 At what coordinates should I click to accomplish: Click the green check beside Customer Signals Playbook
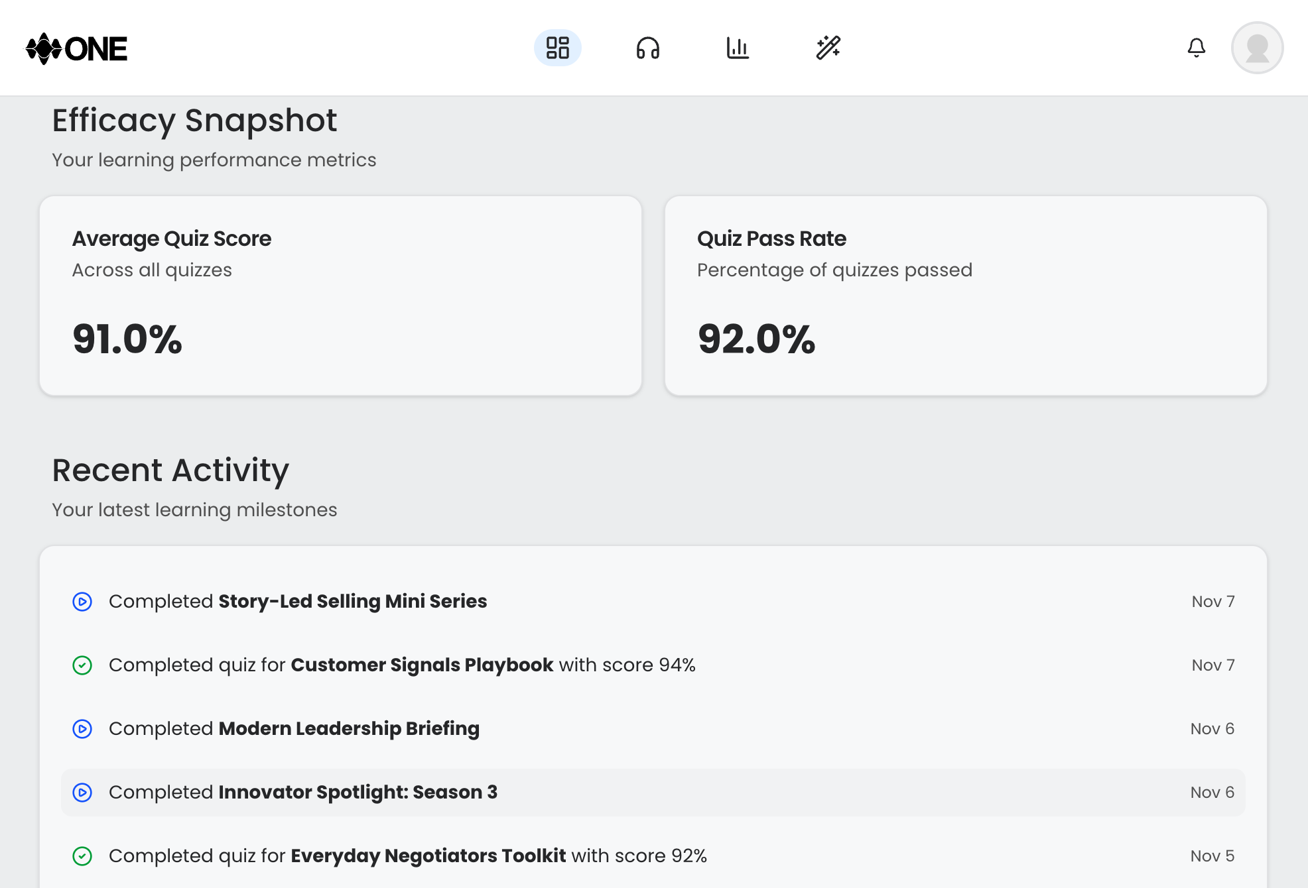[x=81, y=665]
